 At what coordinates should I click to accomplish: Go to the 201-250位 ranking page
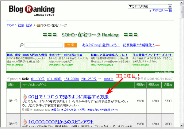[89, 79]
